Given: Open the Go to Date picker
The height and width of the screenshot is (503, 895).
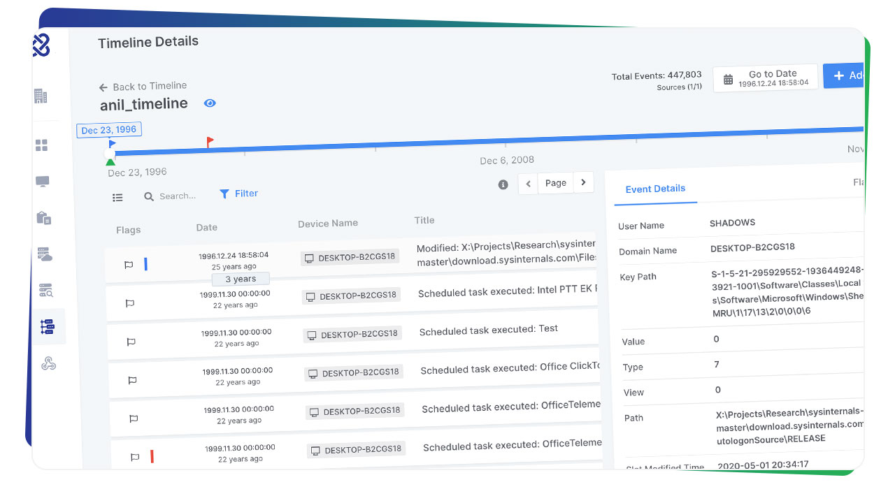Looking at the screenshot, I should (766, 78).
